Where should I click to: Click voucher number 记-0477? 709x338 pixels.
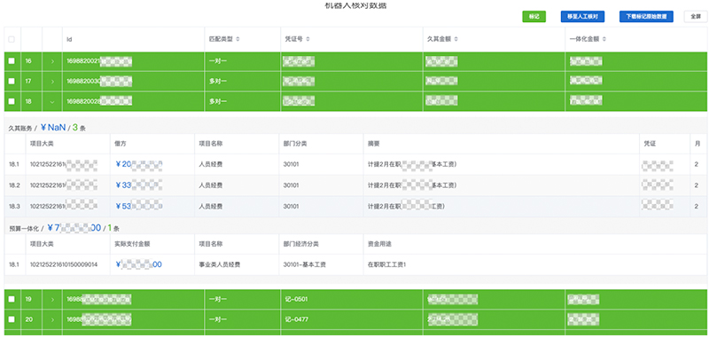click(x=296, y=319)
